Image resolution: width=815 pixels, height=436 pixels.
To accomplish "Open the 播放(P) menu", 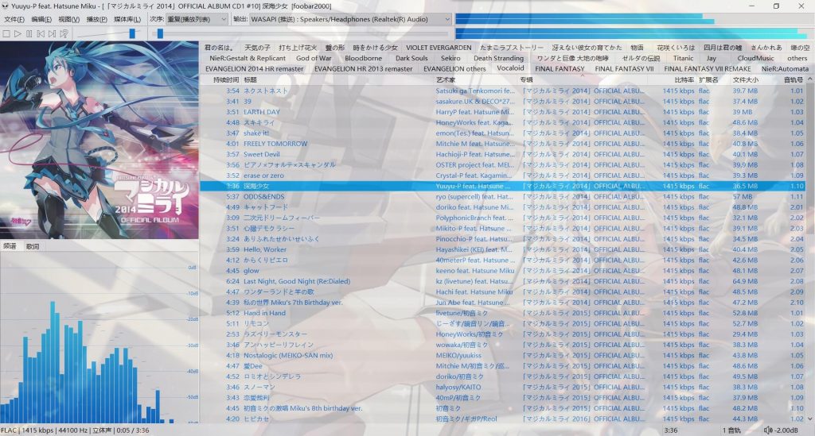I will pos(96,19).
